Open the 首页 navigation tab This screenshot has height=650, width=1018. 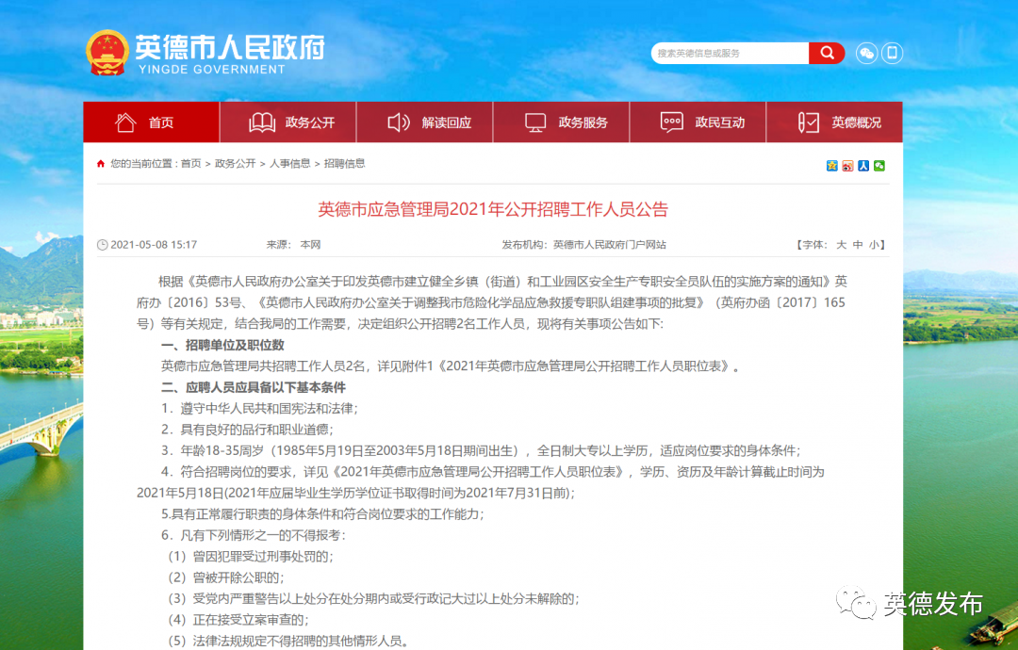point(151,122)
